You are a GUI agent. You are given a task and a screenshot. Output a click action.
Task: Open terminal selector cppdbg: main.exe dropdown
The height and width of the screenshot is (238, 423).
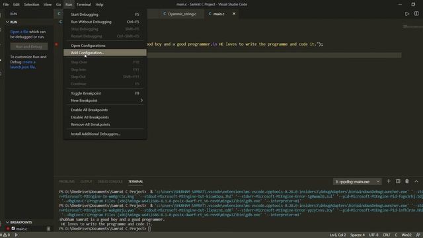[358, 182]
